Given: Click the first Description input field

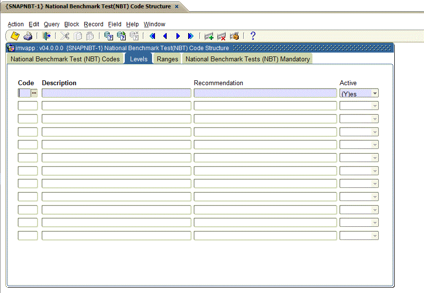Looking at the screenshot, I should [x=116, y=93].
